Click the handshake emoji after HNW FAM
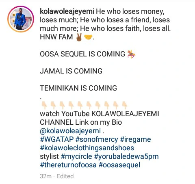195x184 pixels. [88, 37]
